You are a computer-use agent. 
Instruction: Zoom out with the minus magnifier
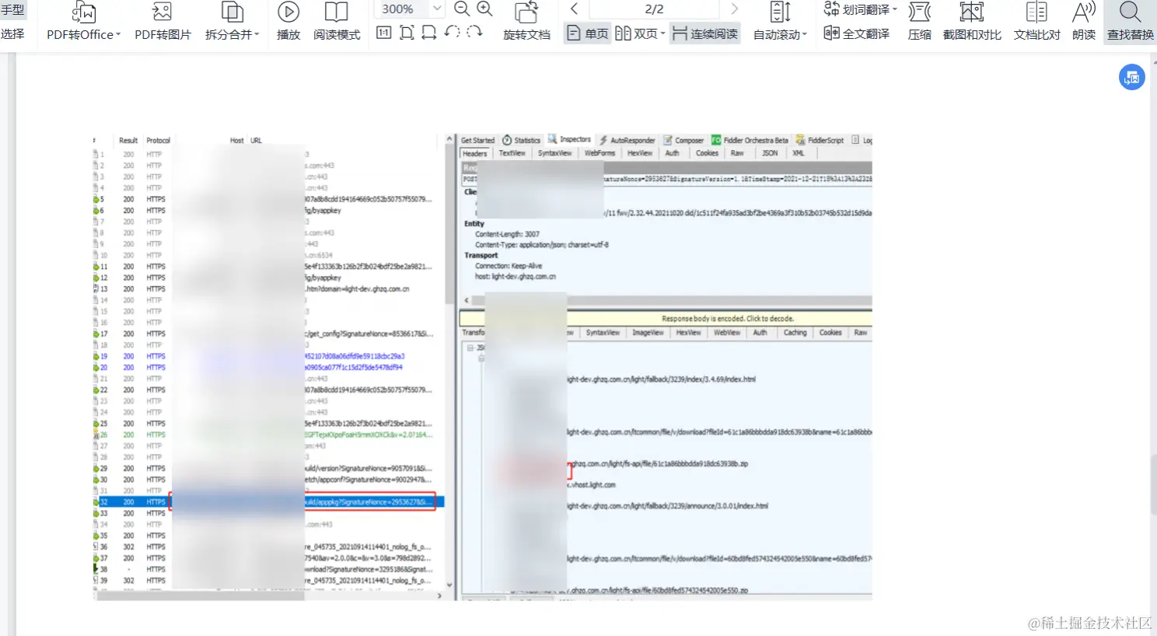[x=462, y=9]
